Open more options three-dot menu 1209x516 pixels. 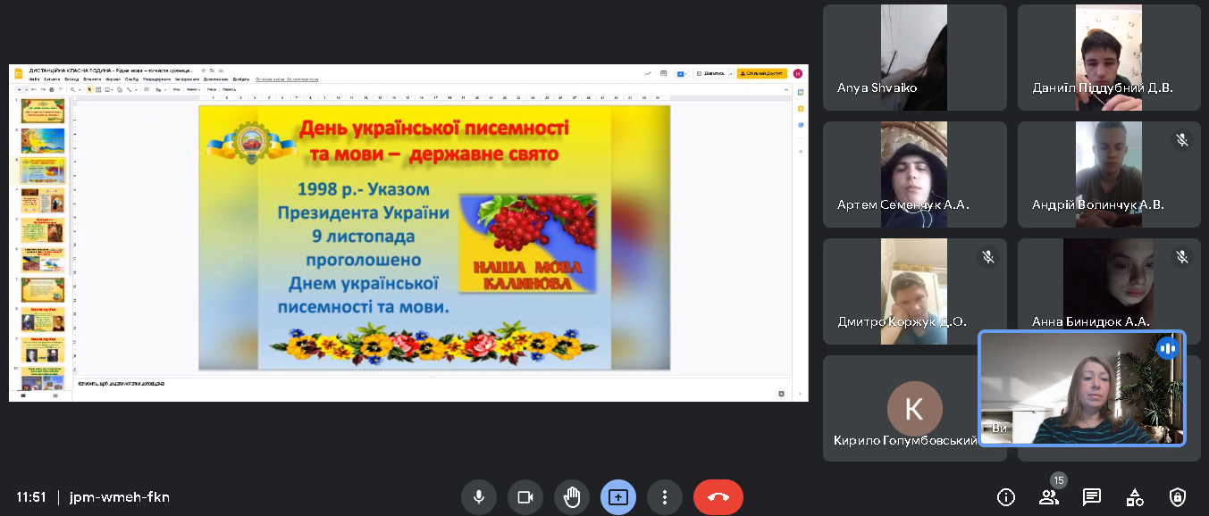click(x=665, y=497)
